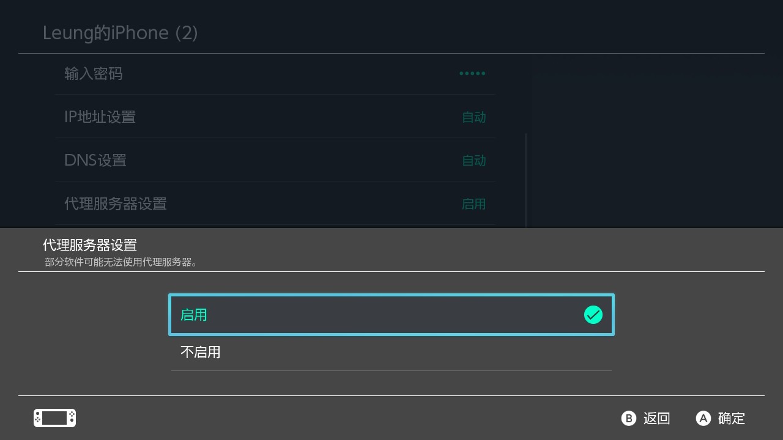Open the 代理服务器设置 settings row
The height and width of the screenshot is (440, 783).
[x=275, y=204]
